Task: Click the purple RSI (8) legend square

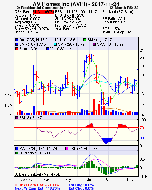Action: click(17, 118)
